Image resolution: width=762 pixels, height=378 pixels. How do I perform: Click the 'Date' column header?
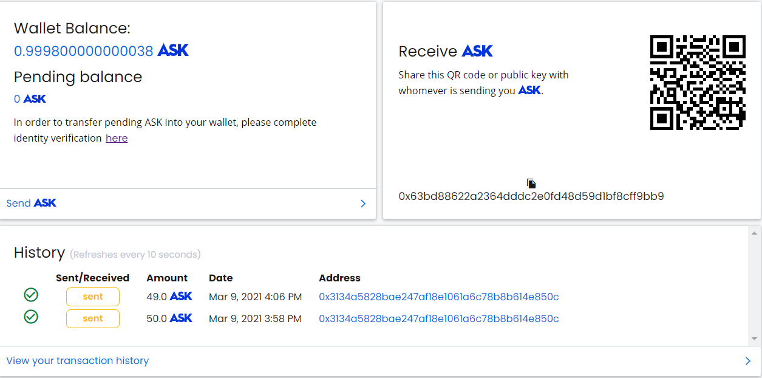pyautogui.click(x=221, y=278)
